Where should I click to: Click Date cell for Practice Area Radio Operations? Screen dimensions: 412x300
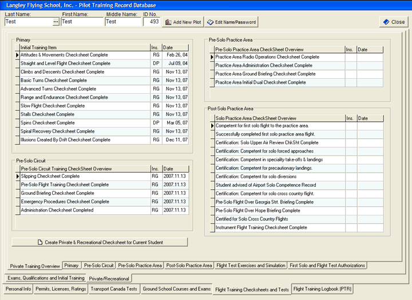[369, 57]
